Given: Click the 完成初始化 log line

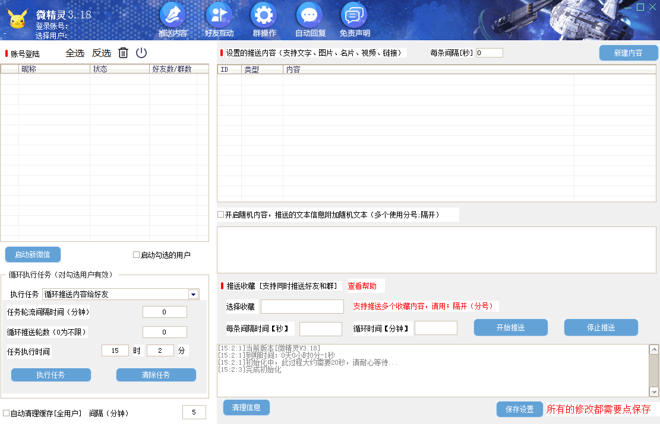Looking at the screenshot, I should point(250,370).
